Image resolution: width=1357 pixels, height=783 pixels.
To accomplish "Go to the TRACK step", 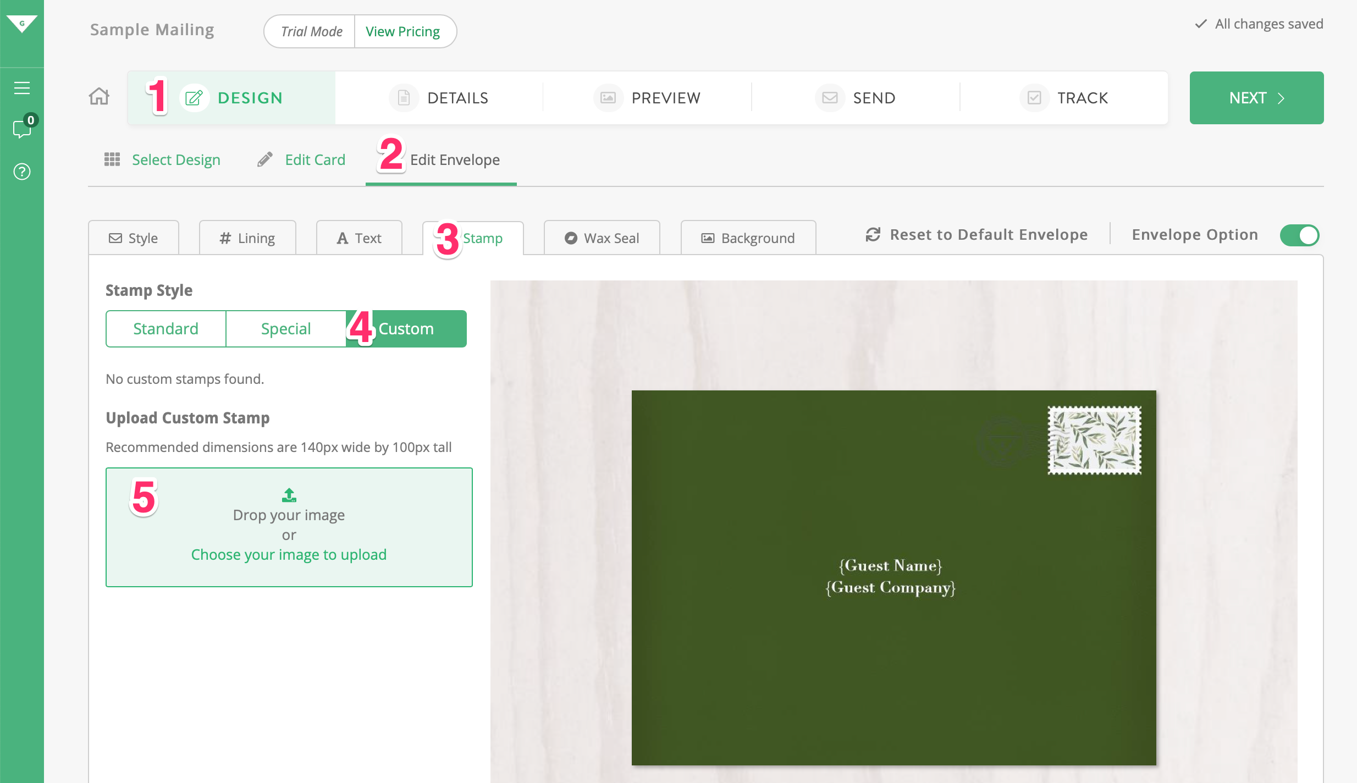I will pos(1064,98).
